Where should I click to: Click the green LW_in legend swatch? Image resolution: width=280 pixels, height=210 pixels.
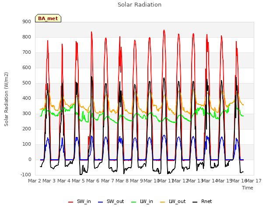pyautogui.click(x=134, y=202)
